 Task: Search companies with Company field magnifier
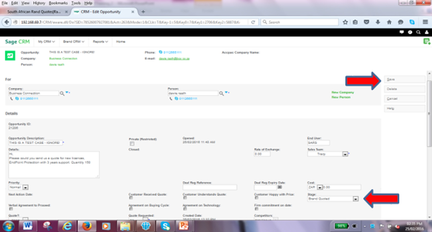point(62,94)
